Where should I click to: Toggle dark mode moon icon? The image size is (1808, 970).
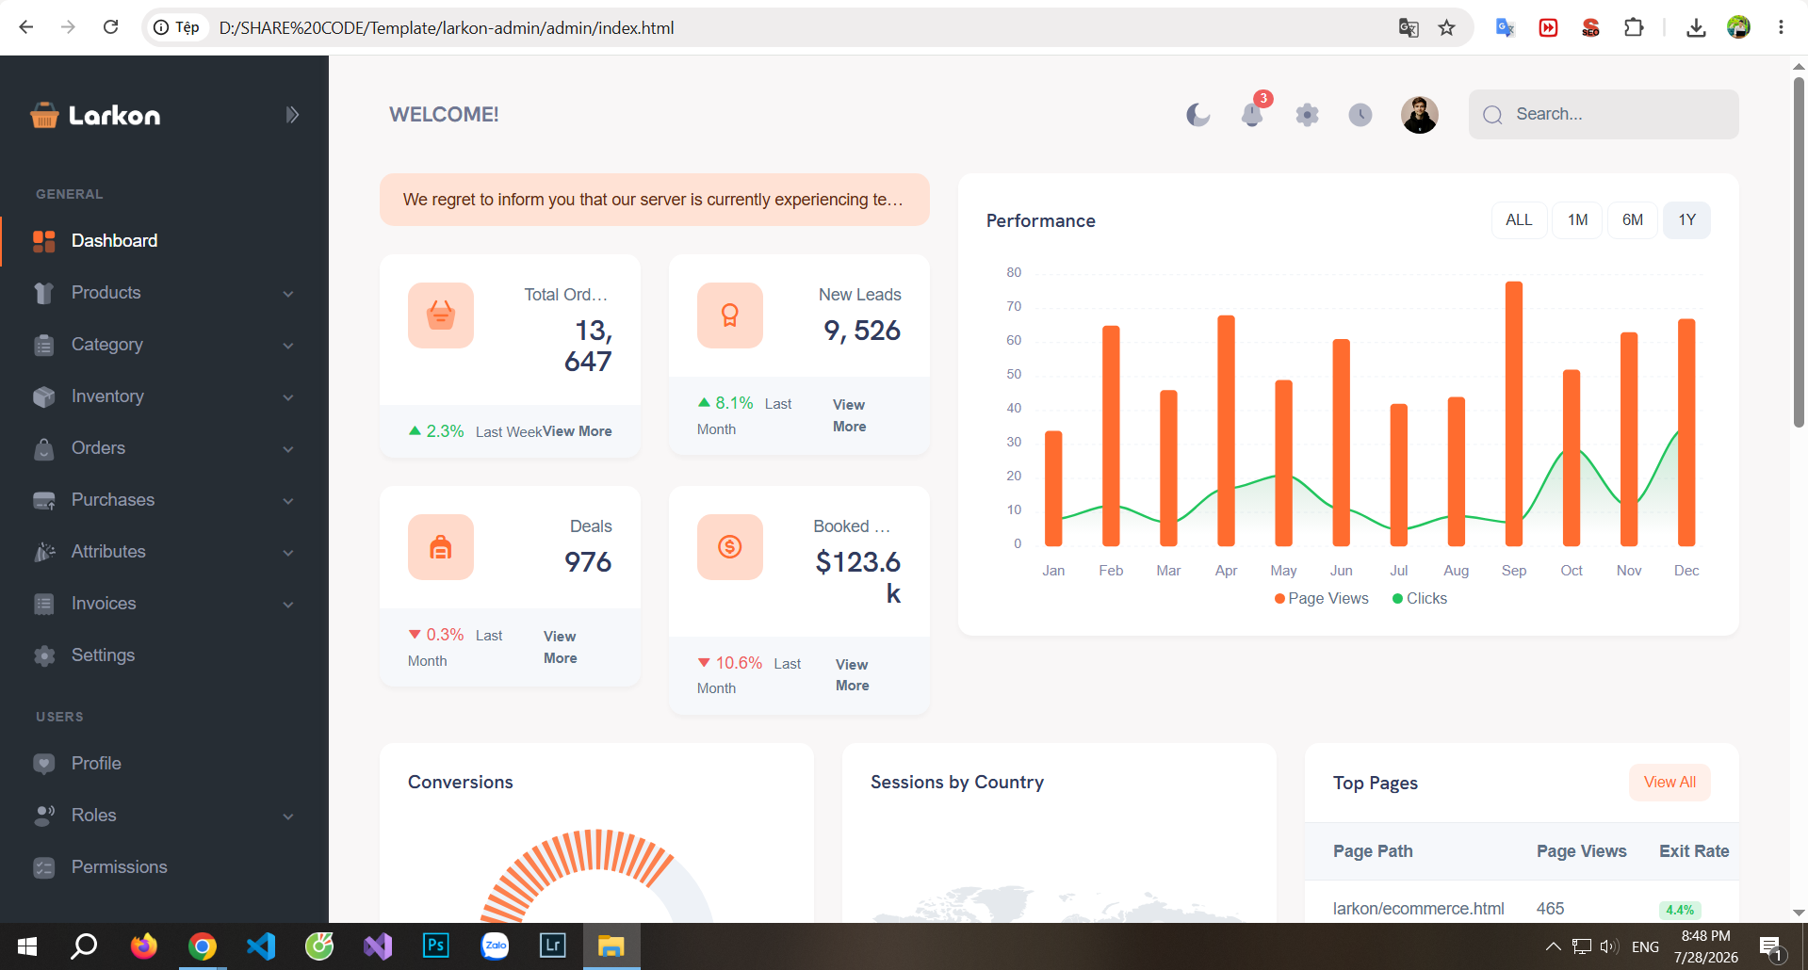(x=1197, y=115)
